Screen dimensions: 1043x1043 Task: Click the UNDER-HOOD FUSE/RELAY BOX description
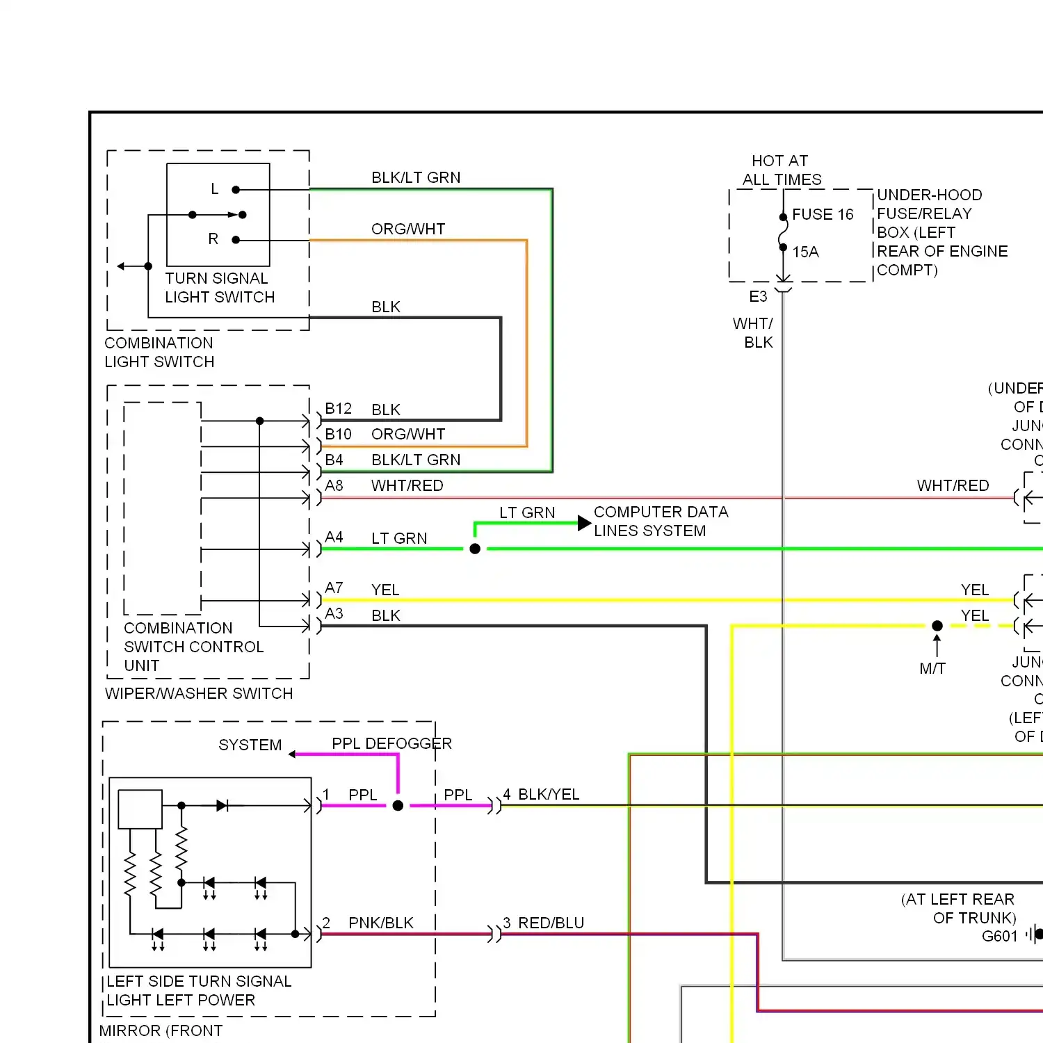click(942, 232)
